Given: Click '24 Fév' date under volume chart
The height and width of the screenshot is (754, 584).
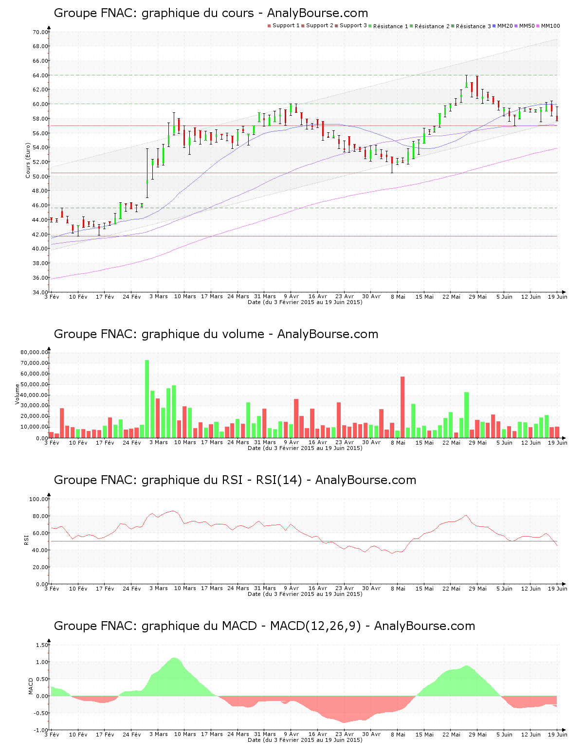Looking at the screenshot, I should point(131,442).
